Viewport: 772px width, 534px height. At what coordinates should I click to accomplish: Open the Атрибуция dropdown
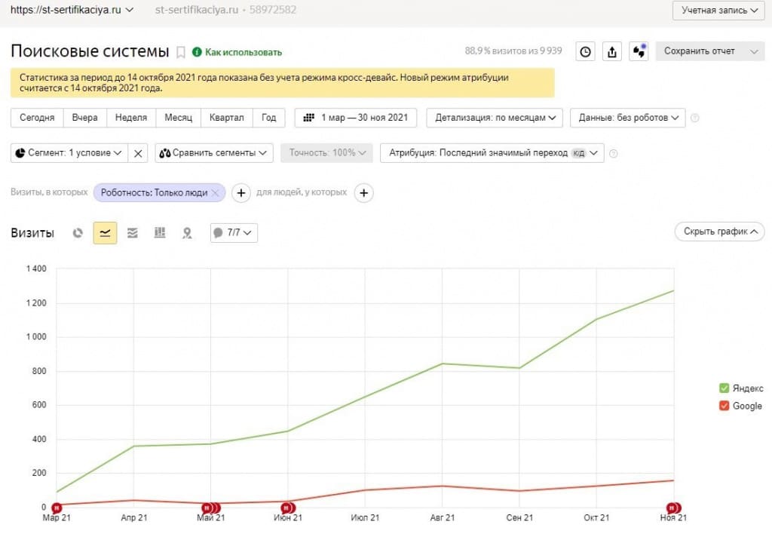point(492,153)
